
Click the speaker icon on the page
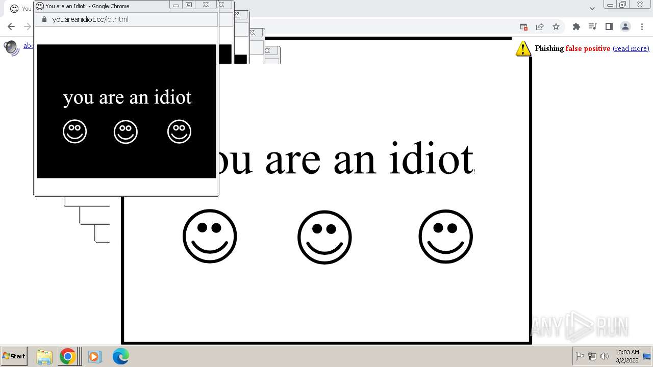(11, 48)
